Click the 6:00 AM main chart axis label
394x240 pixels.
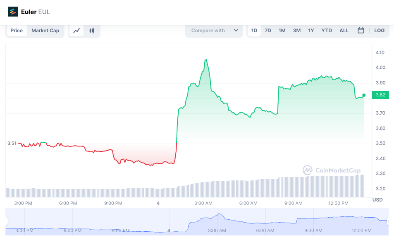pyautogui.click(x=248, y=203)
